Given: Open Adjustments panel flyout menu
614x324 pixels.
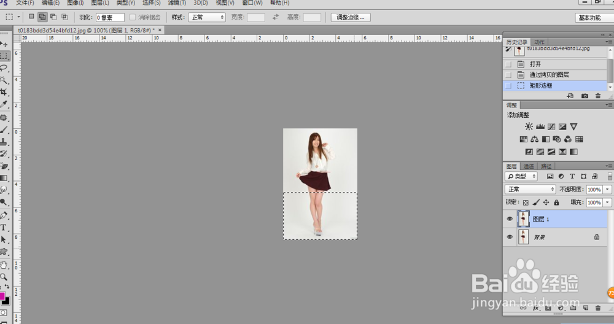Looking at the screenshot, I should (x=609, y=105).
